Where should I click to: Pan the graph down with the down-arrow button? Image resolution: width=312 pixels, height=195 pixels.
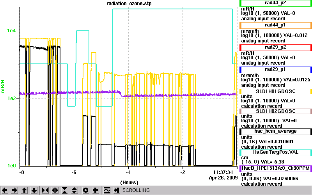click(34, 190)
